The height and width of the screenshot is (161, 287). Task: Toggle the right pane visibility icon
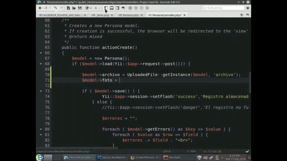coord(117,8)
